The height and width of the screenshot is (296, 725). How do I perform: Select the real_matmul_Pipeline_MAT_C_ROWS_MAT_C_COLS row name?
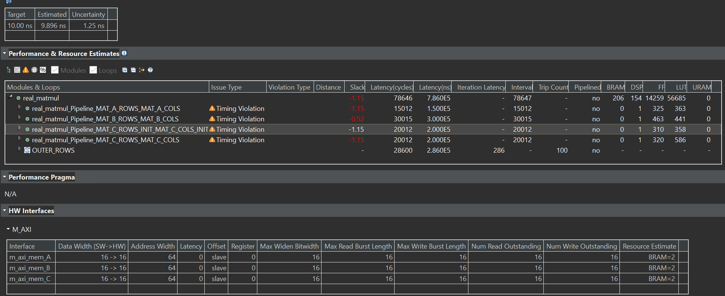(x=106, y=140)
